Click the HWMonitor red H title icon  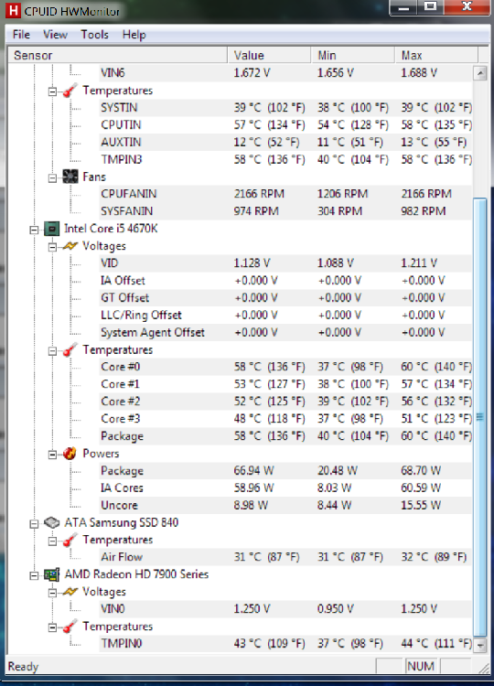(x=13, y=10)
